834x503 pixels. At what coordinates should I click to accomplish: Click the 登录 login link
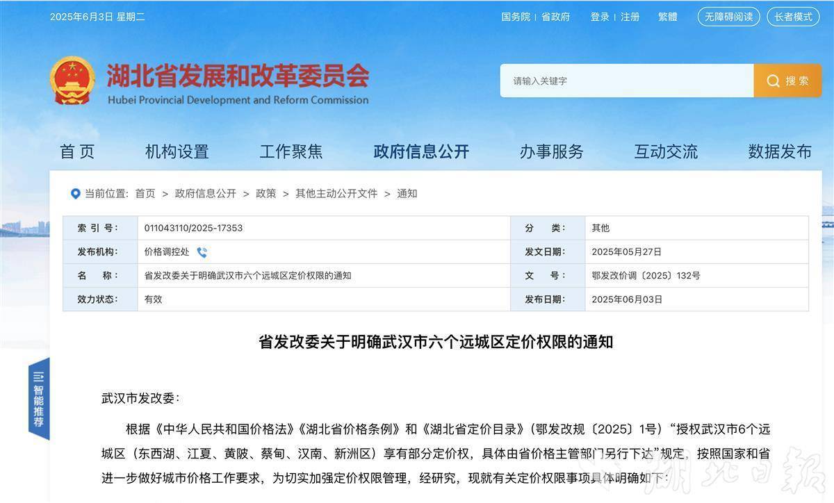pyautogui.click(x=600, y=17)
